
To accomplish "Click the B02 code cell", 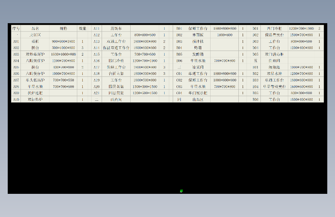I will (x=179, y=35).
